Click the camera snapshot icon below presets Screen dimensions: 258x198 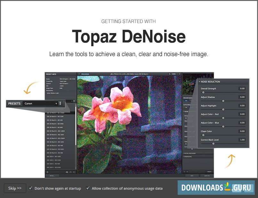pyautogui.click(x=67, y=172)
